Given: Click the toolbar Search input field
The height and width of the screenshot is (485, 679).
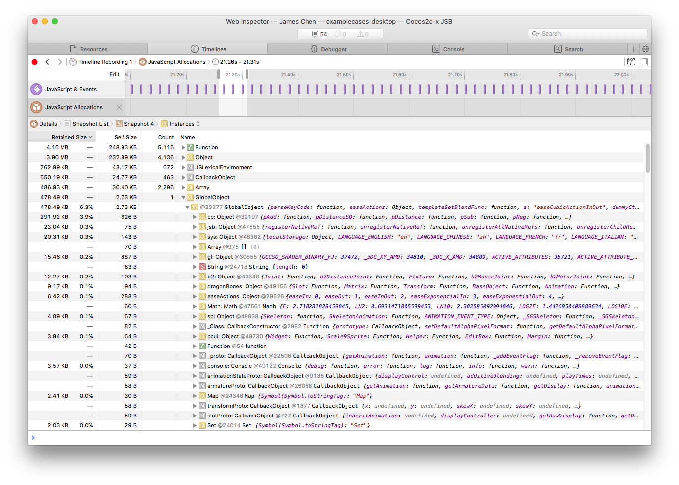Looking at the screenshot, I should (588, 34).
